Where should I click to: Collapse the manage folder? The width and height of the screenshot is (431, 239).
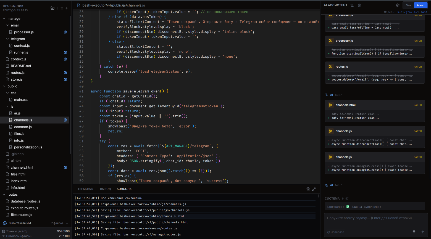tap(4, 19)
